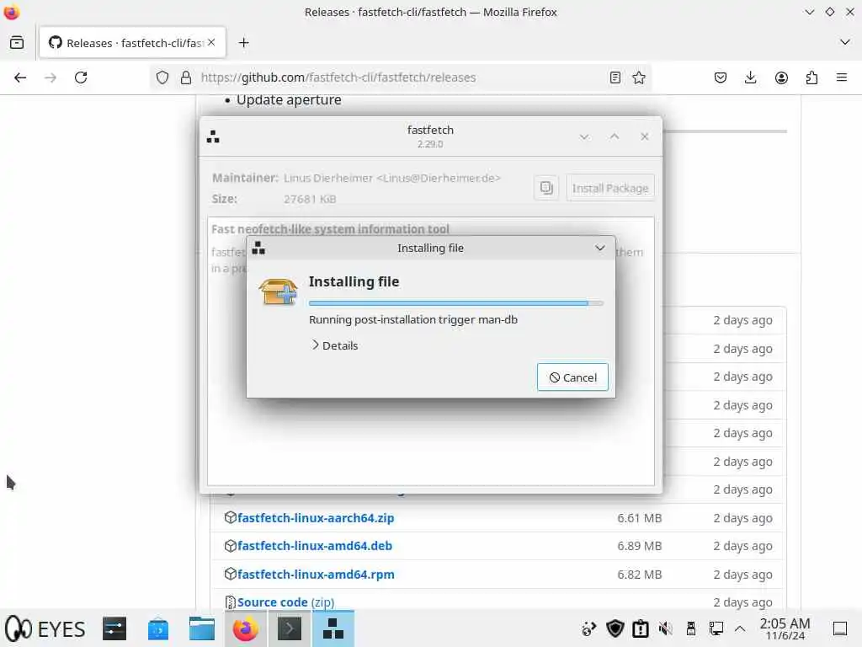This screenshot has width=862, height=647.
Task: Click the app icon in the Installing file title bar
Action: 258,249
